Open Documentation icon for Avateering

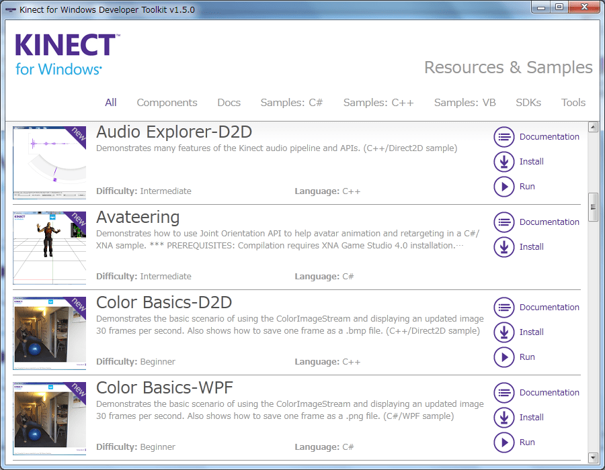pos(504,222)
